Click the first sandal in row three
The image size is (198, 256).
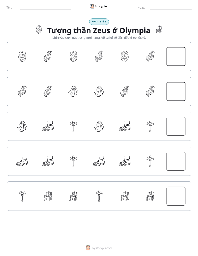coord(48,126)
